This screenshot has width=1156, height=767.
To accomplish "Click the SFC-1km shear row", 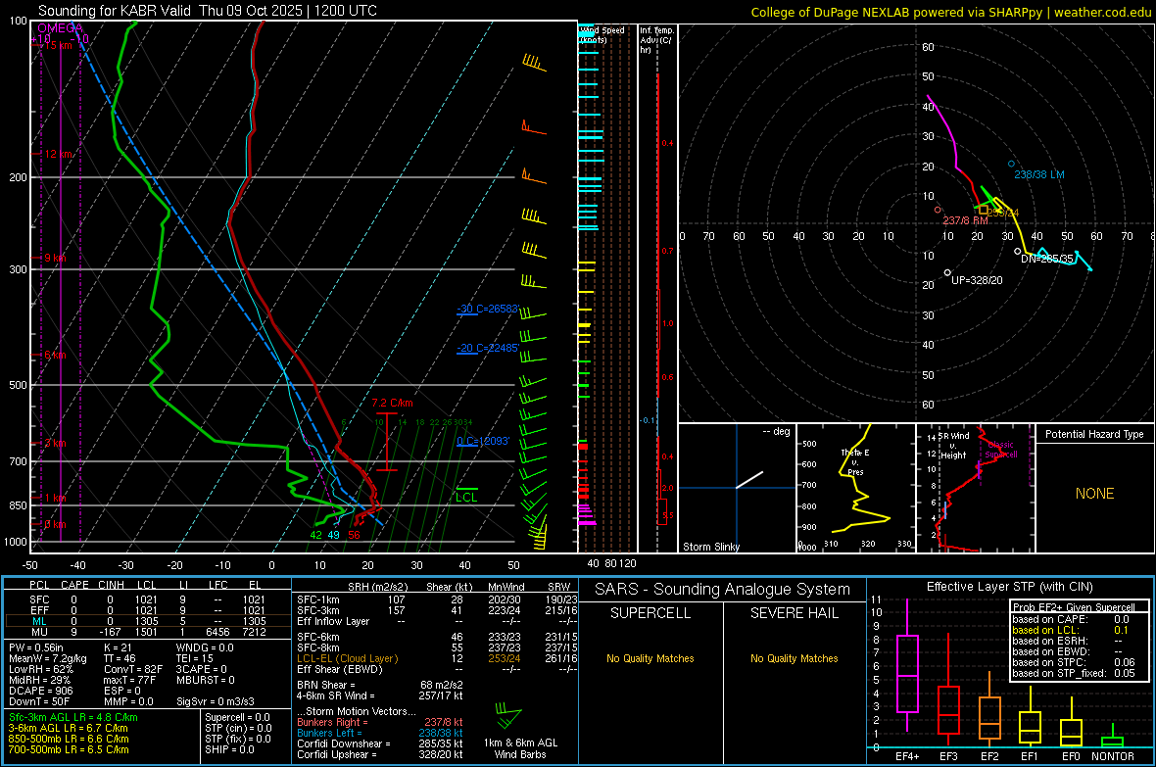I will click(435, 599).
